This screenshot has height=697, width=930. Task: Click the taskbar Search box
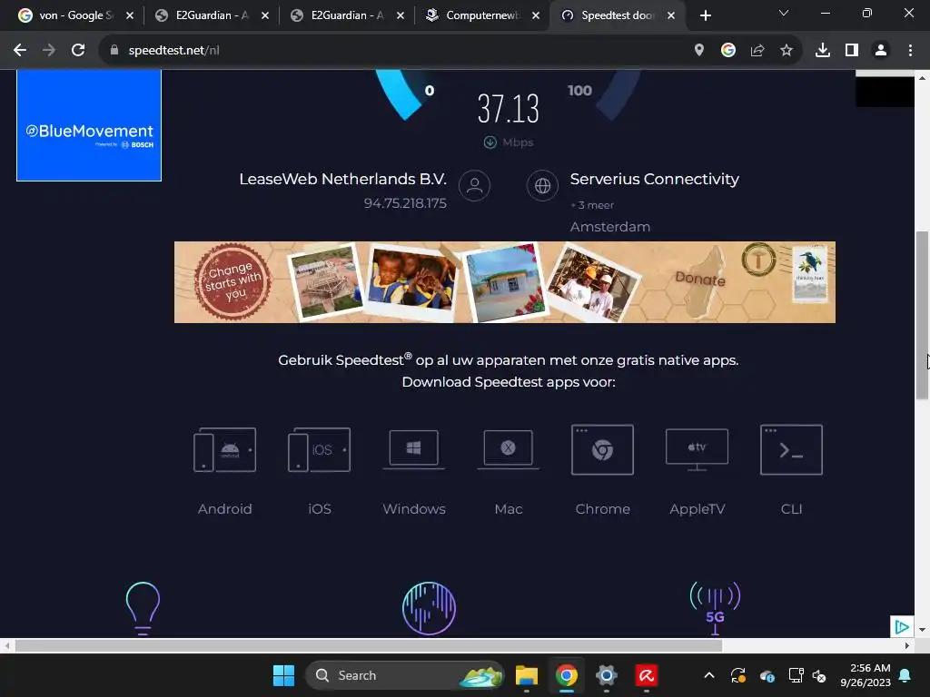coord(404,675)
